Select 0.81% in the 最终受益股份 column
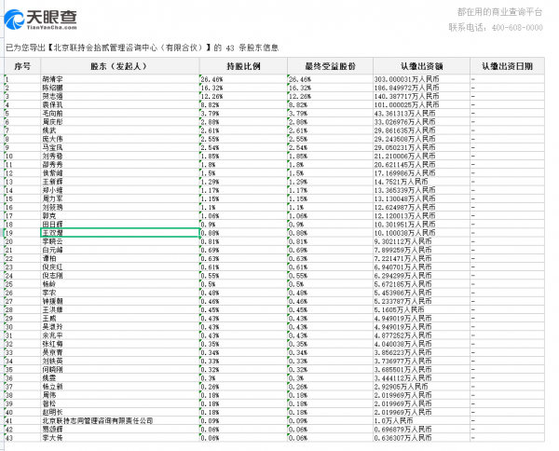This screenshot has width=559, height=451. 330,241
